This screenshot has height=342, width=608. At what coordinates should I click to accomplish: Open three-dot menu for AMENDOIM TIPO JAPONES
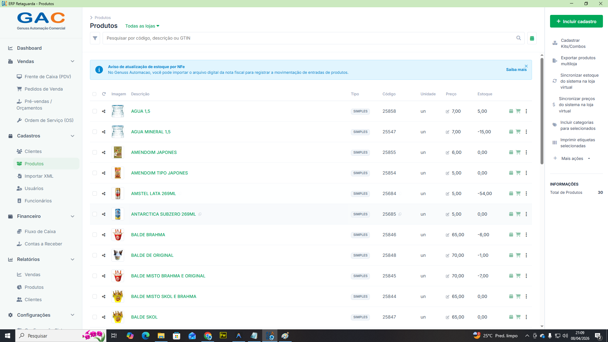526,173
